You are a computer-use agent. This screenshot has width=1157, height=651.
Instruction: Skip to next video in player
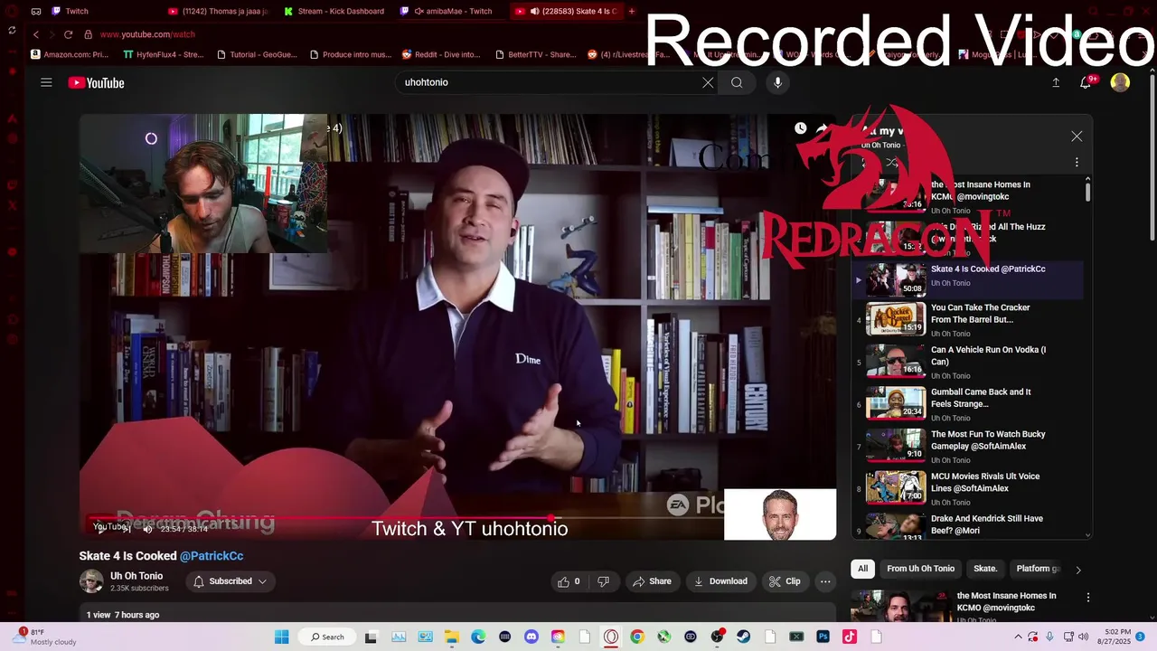127,529
